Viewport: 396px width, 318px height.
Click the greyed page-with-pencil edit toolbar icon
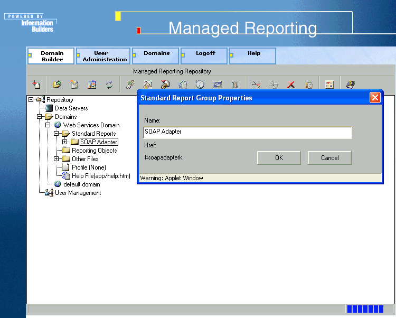pyautogui.click(x=74, y=85)
